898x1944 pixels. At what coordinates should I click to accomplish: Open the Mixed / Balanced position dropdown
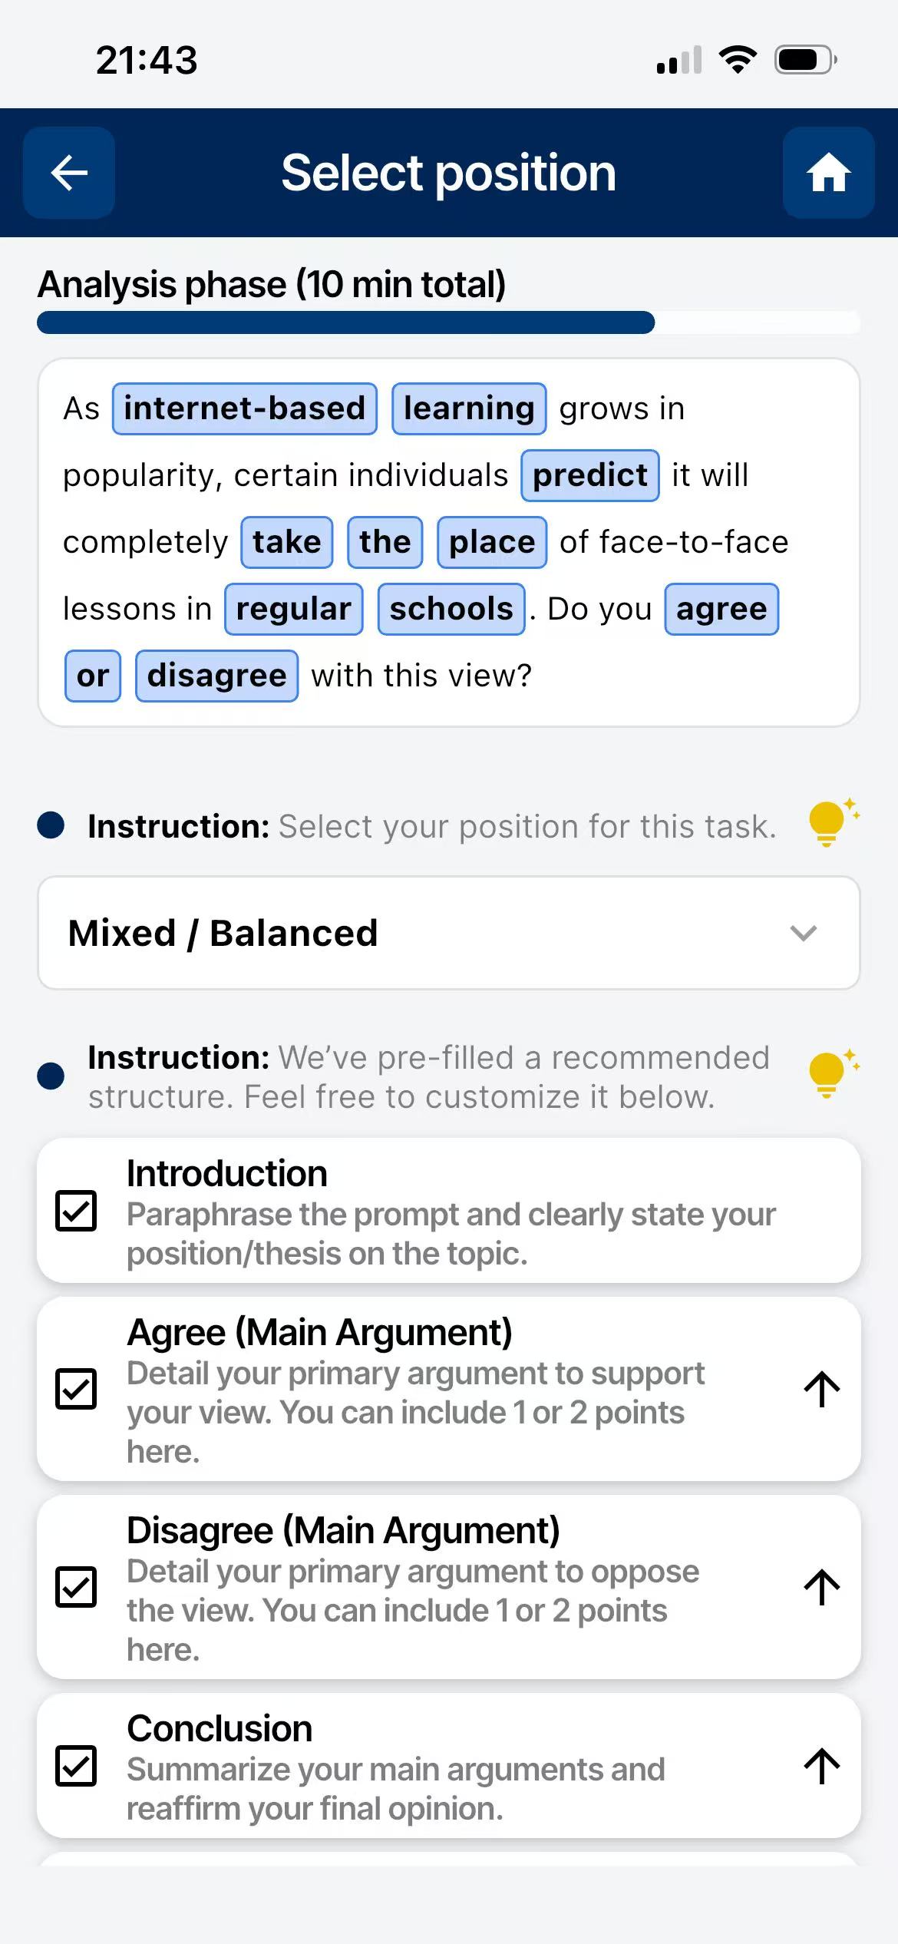click(x=448, y=933)
